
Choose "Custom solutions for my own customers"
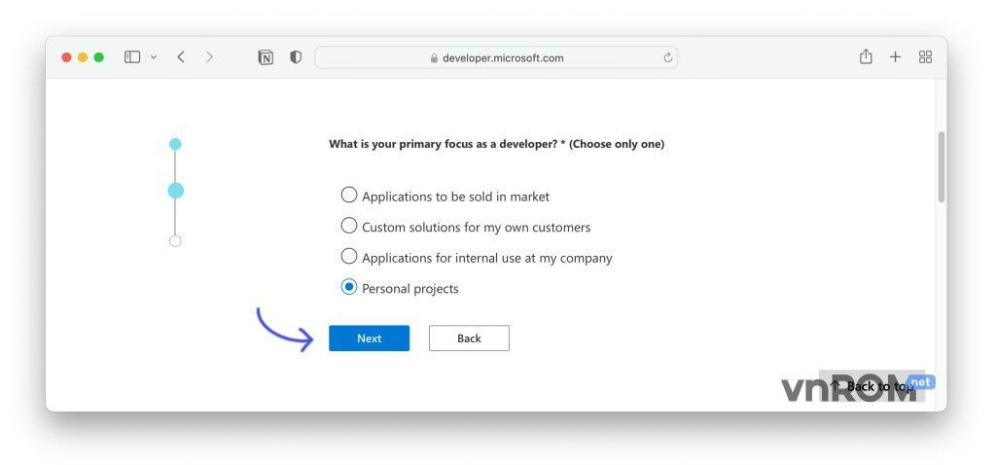pos(349,226)
